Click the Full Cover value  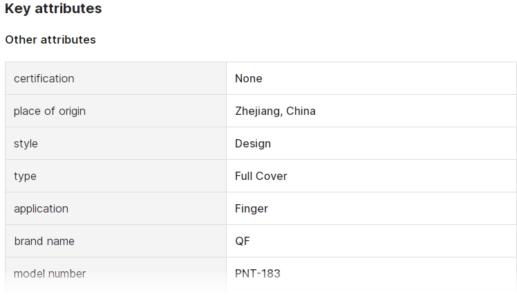(x=261, y=176)
